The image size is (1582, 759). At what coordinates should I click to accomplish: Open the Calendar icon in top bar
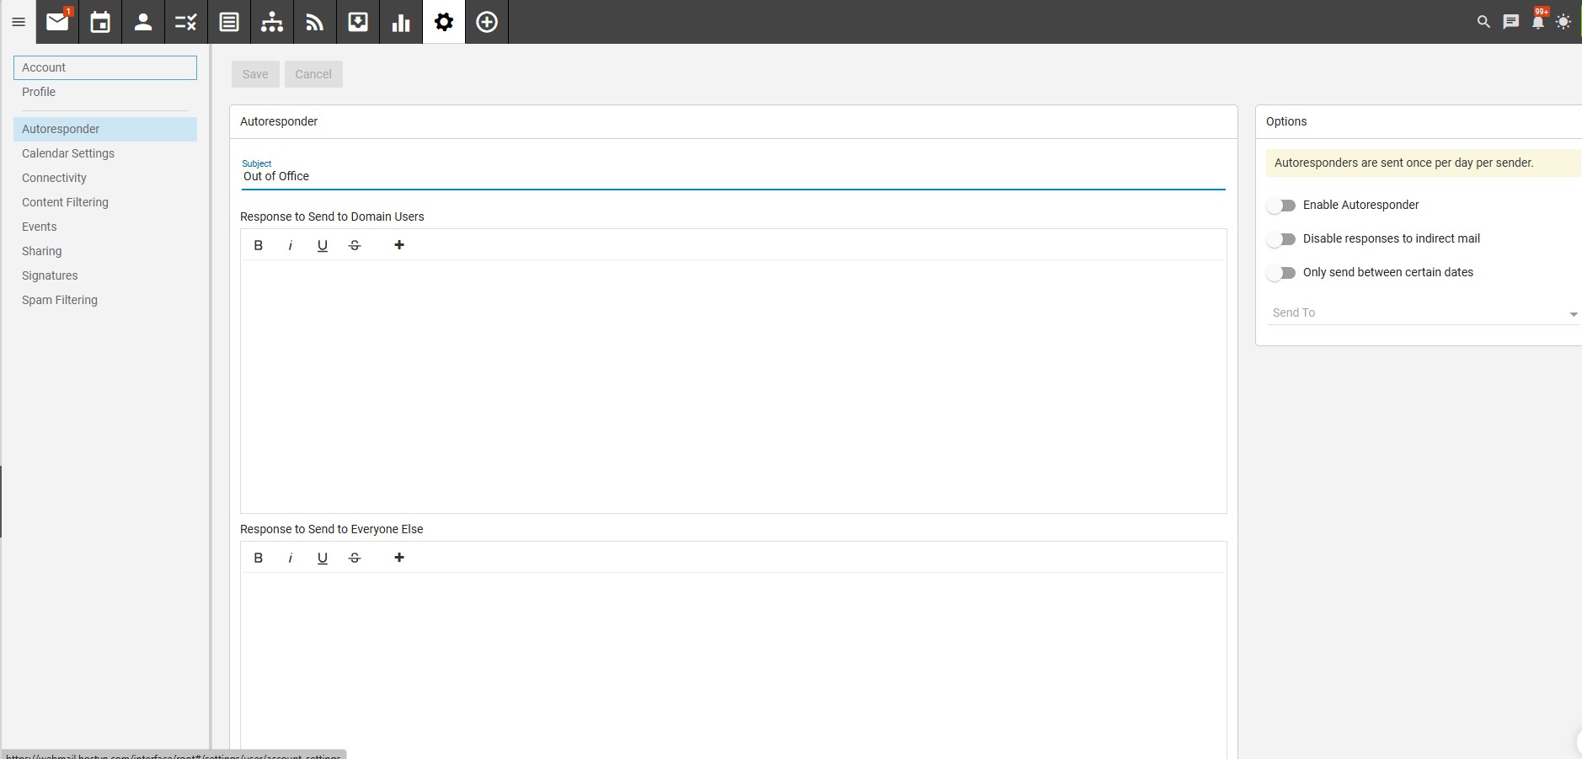click(100, 22)
